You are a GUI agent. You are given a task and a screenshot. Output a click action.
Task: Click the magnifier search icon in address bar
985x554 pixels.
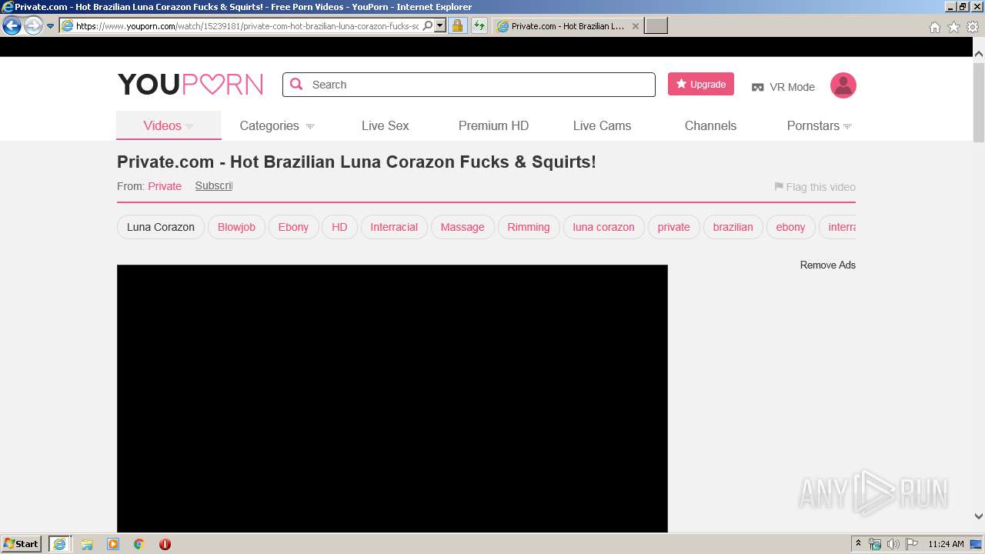tap(428, 26)
